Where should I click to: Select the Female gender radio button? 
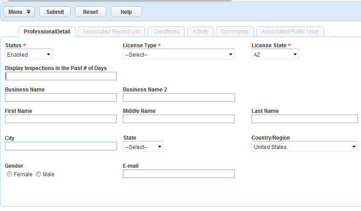click(9, 174)
